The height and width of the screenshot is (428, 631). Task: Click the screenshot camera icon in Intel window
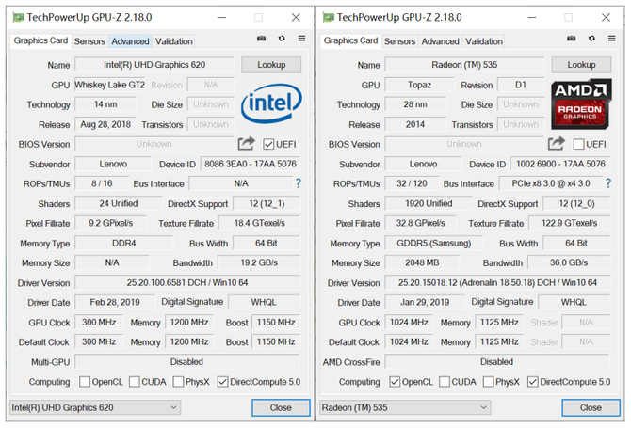click(261, 40)
